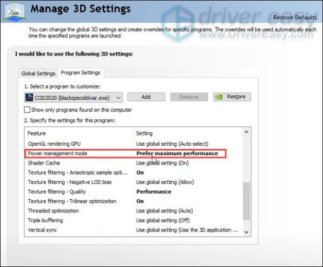Open Use global setting (Off) value
Image resolution: width=323 pixels, height=267 pixels.
coord(163,221)
